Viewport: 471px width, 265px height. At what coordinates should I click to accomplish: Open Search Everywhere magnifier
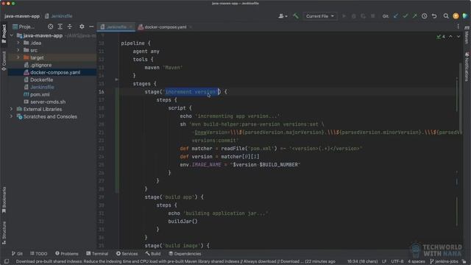tap(446, 16)
